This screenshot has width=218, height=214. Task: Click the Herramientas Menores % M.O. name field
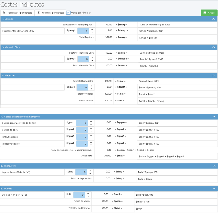32,31
